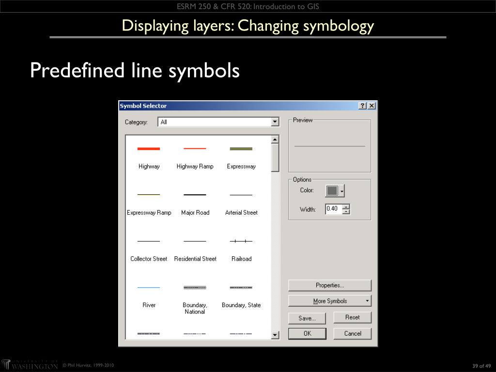Pick the Residential Street line symbol
This screenshot has width=496, height=372.
point(195,249)
